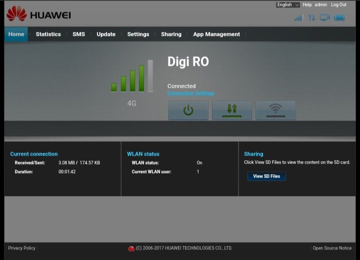This screenshot has height=260, width=360.
Task: Click the Connected status text
Action: click(181, 86)
